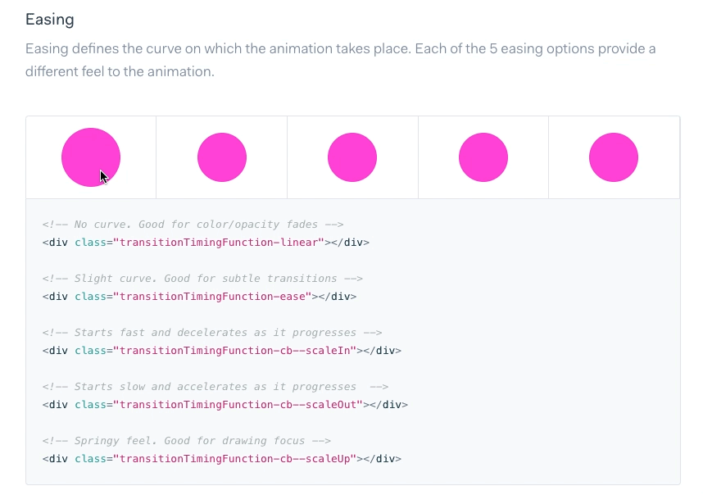Click the "class" attribute on the linear line
This screenshot has height=495, width=703.
(90, 243)
